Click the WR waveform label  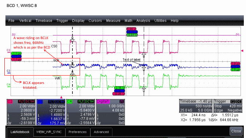pos(57,78)
